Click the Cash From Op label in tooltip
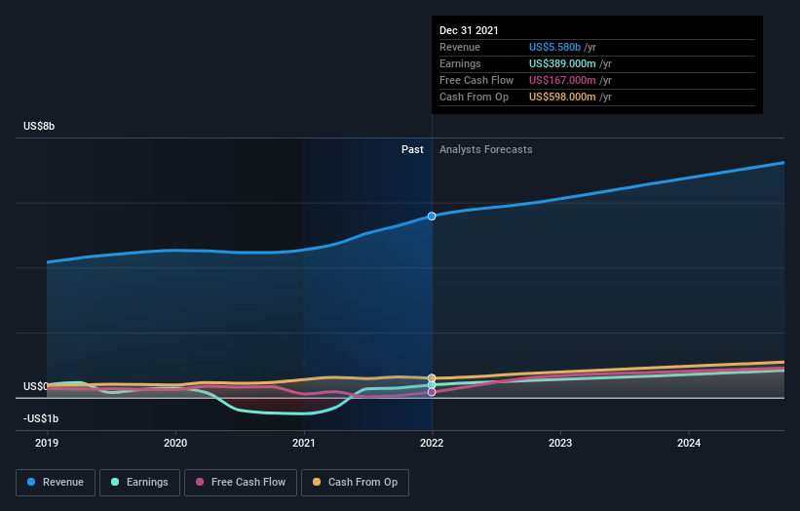 pyautogui.click(x=474, y=97)
